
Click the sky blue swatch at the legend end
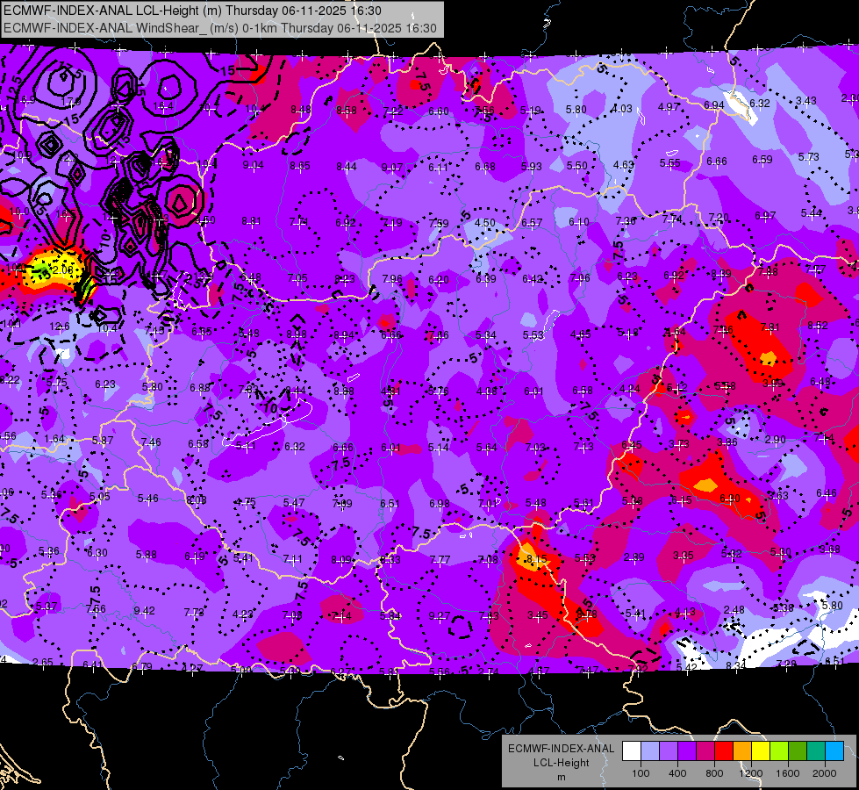(x=834, y=751)
